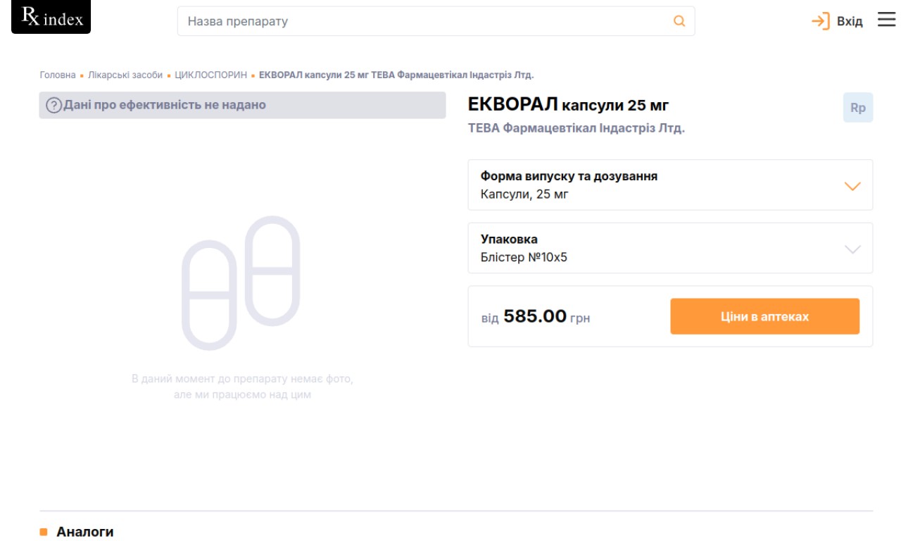This screenshot has height=541, width=901.
Task: Click the login arrow icon
Action: tap(821, 21)
